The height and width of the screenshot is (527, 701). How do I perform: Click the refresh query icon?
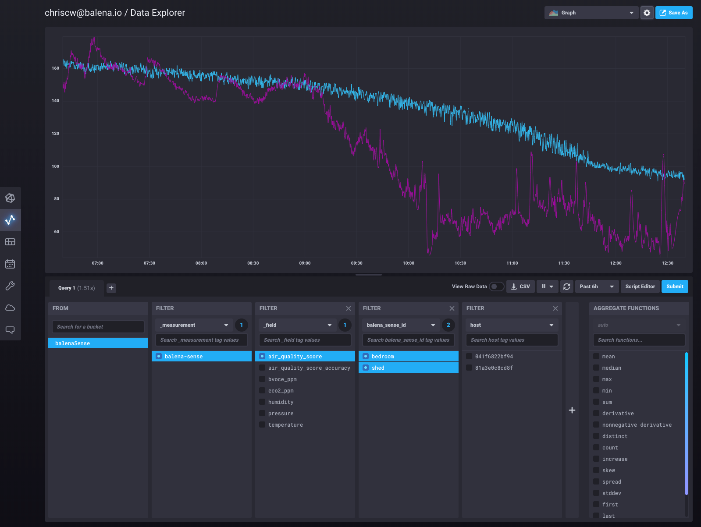tap(566, 286)
